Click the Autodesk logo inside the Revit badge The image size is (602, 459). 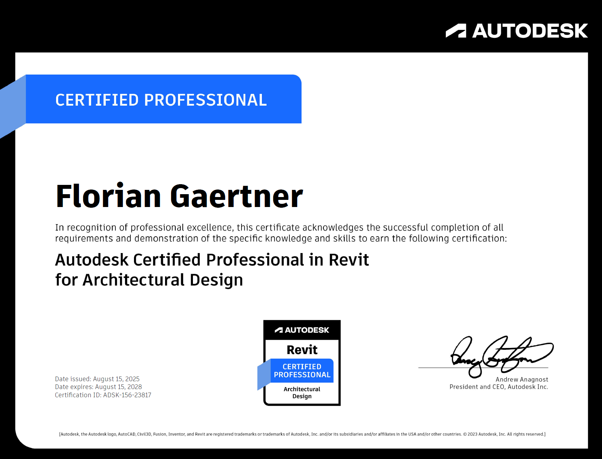pyautogui.click(x=302, y=330)
